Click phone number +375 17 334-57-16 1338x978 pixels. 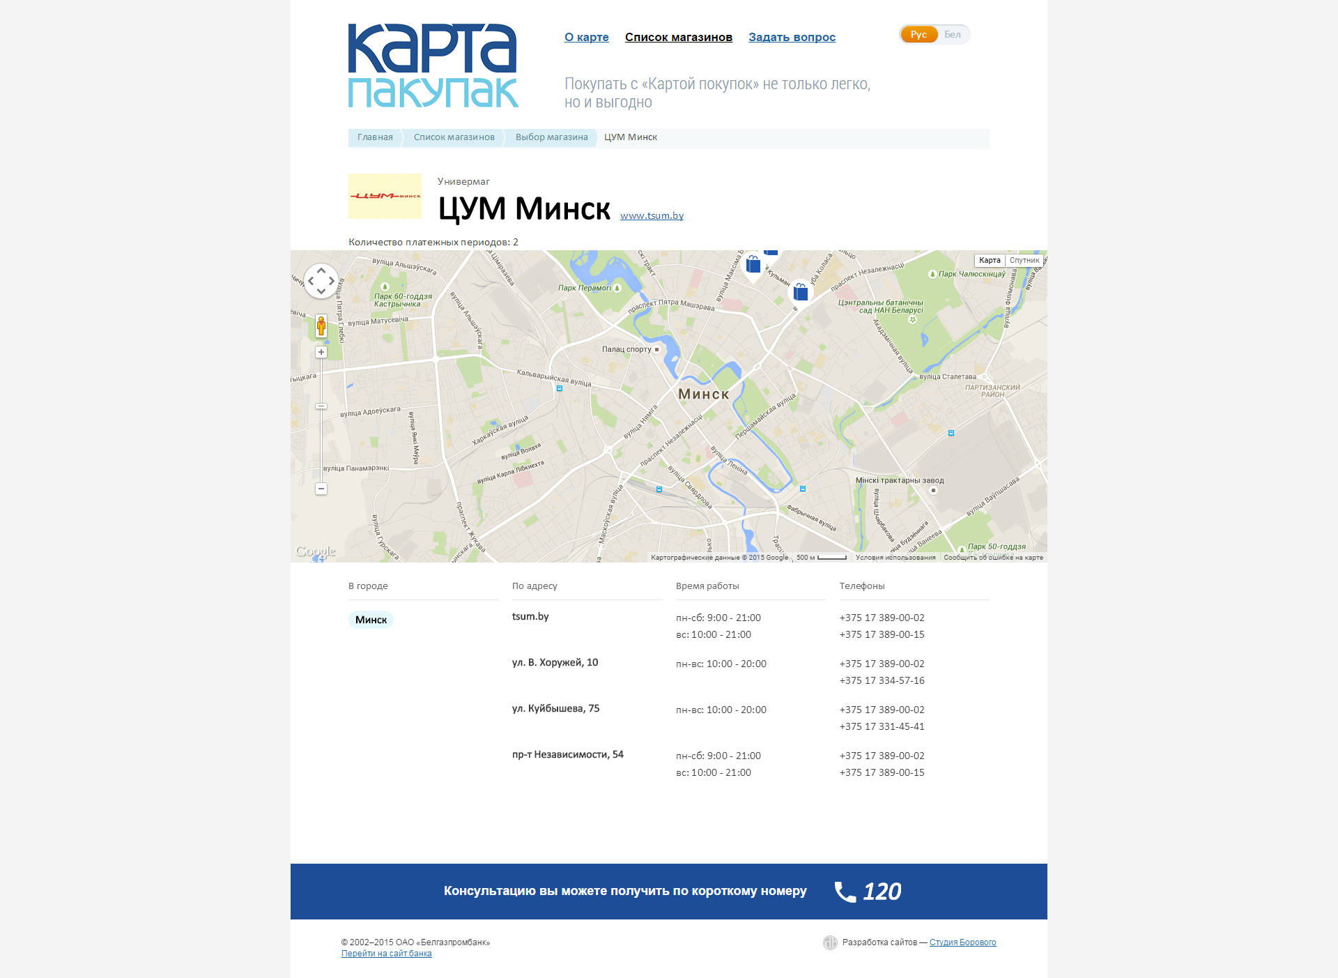tap(882, 680)
